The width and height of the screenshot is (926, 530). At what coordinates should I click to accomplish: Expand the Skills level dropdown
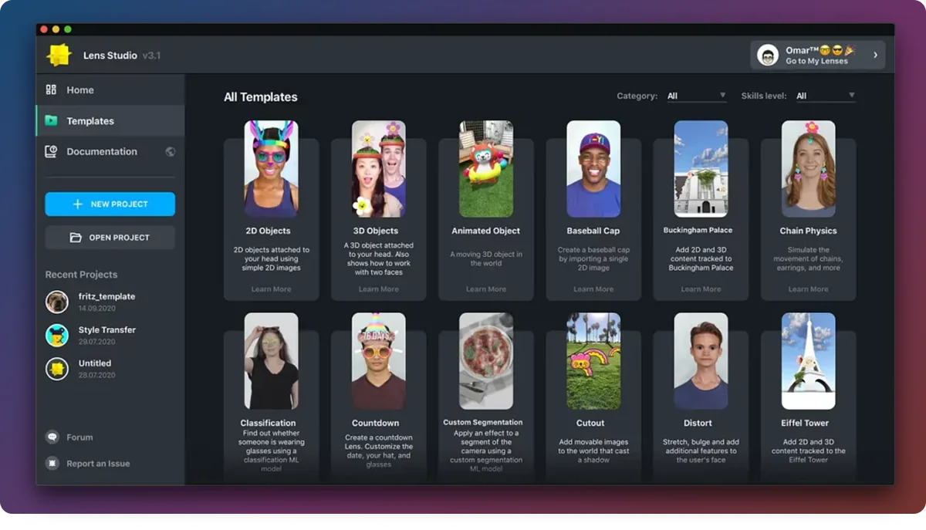825,96
